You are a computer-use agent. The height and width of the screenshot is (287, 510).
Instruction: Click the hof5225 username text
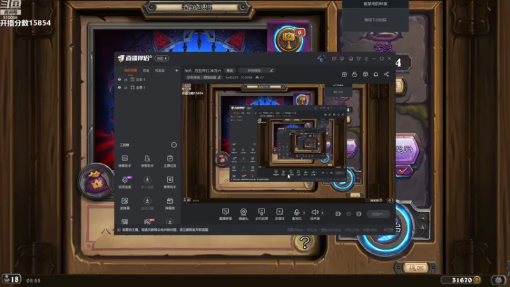click(232, 77)
